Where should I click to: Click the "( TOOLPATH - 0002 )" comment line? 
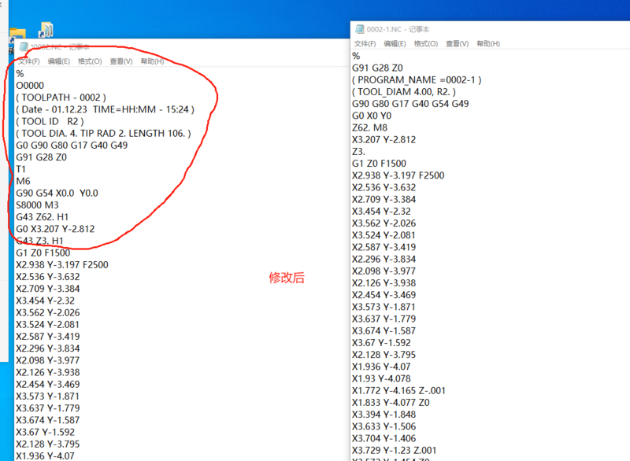61,98
